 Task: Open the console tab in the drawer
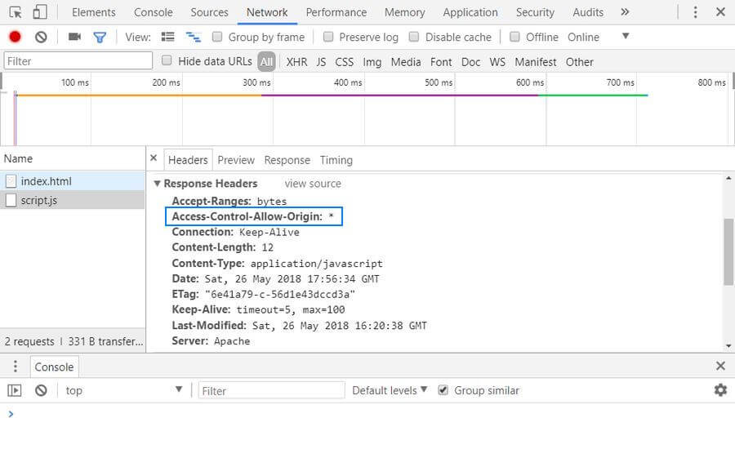[55, 367]
